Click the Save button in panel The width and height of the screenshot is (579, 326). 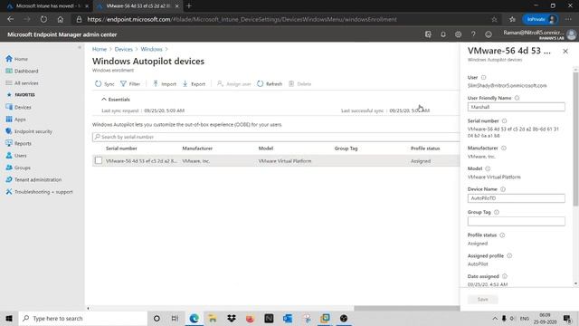[x=482, y=300]
